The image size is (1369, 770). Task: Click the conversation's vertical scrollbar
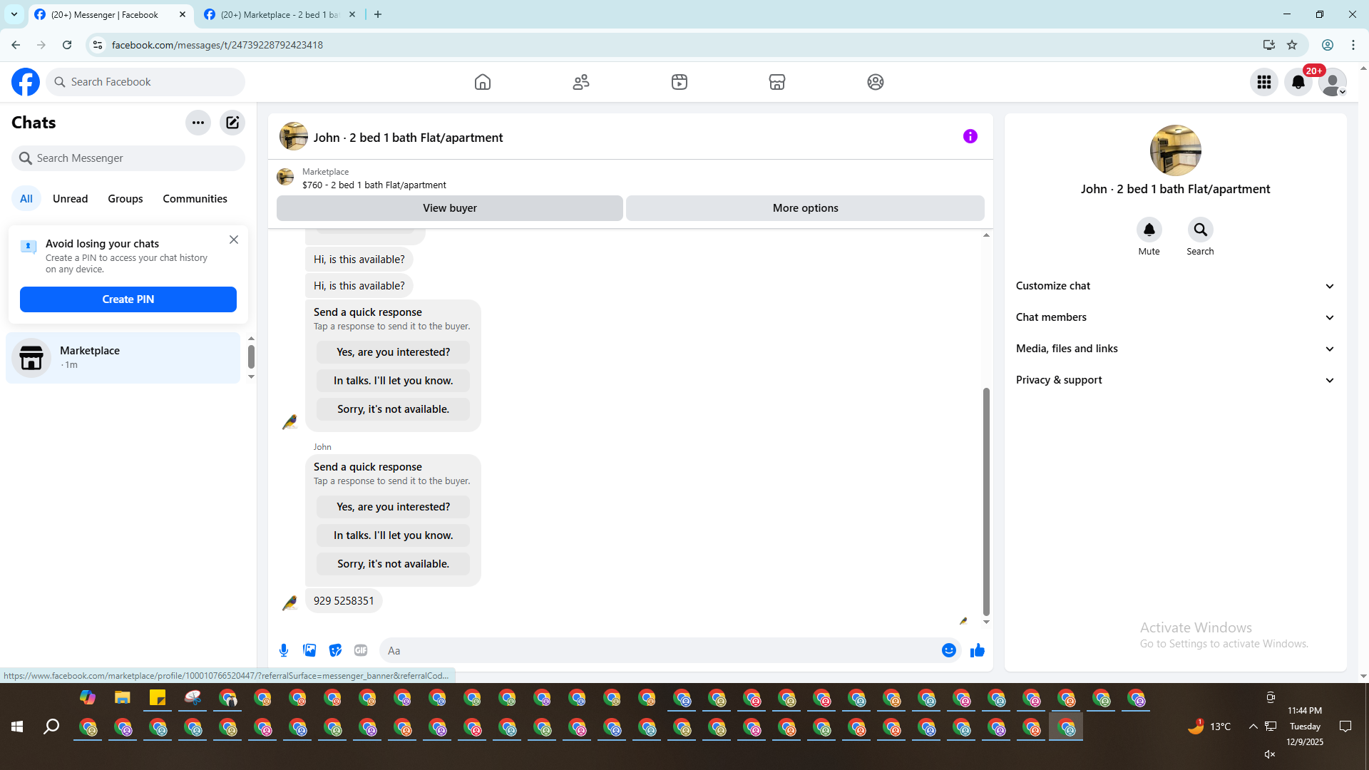(986, 499)
